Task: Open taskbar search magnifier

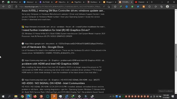Action: pos(9,97)
